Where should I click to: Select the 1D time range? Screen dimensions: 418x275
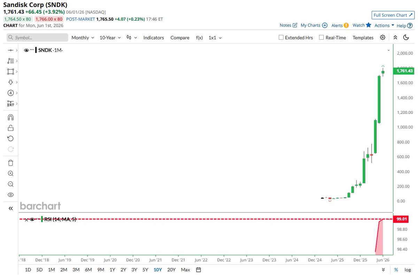tap(28, 270)
